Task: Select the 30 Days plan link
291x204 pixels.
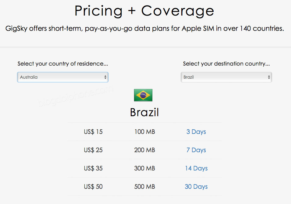Action: [x=196, y=187]
